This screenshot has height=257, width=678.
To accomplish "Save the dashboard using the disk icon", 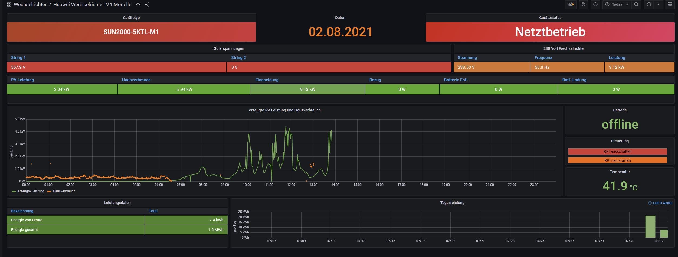I will click(583, 5).
